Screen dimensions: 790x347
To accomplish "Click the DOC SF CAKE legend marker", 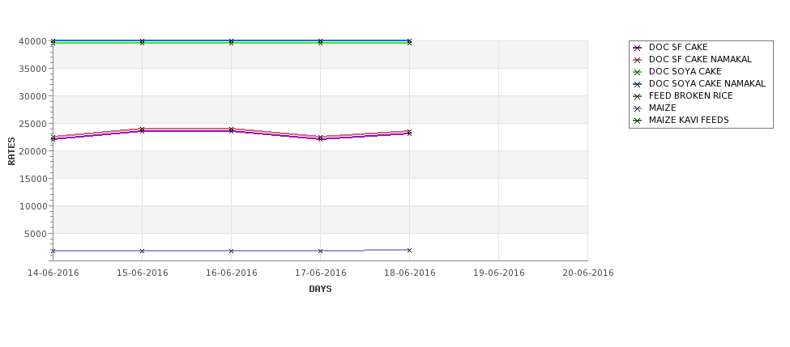I will click(638, 48).
